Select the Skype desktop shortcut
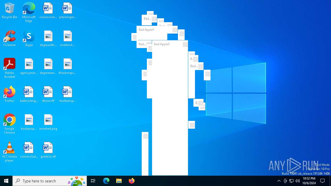Screen dimensions: 331x186 29,39
